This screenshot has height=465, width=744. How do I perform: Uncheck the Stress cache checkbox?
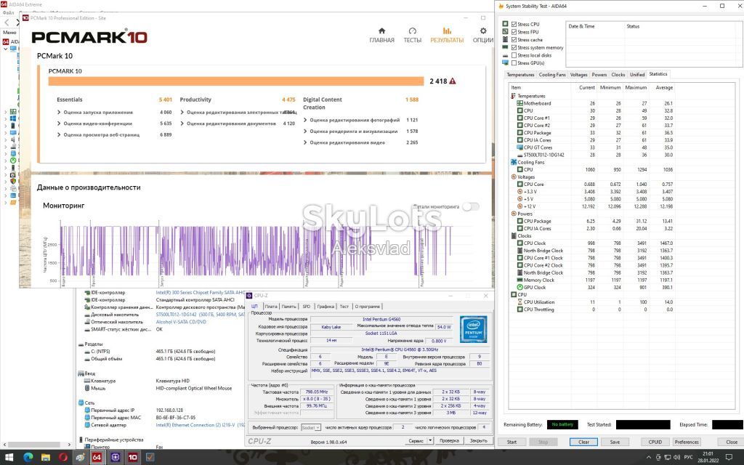click(514, 40)
